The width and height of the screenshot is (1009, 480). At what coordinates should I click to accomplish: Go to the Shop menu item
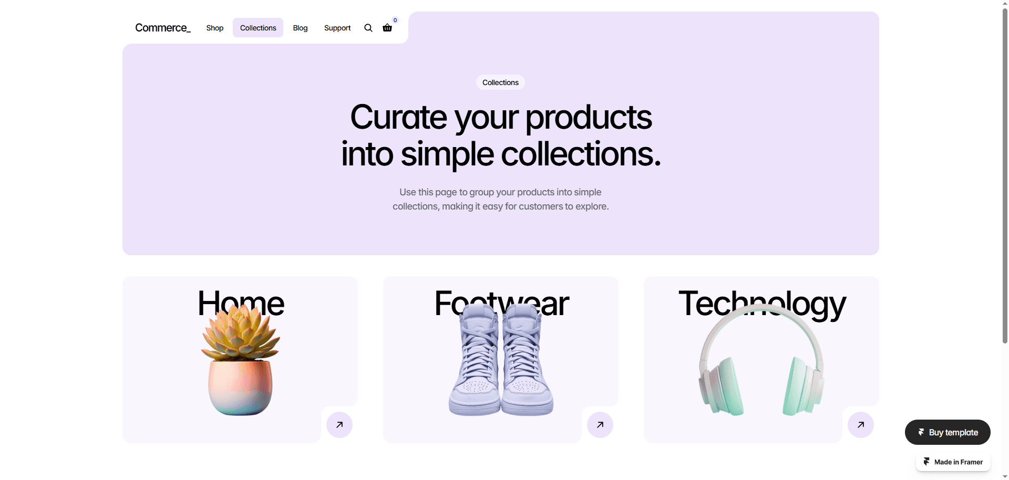[x=215, y=28]
